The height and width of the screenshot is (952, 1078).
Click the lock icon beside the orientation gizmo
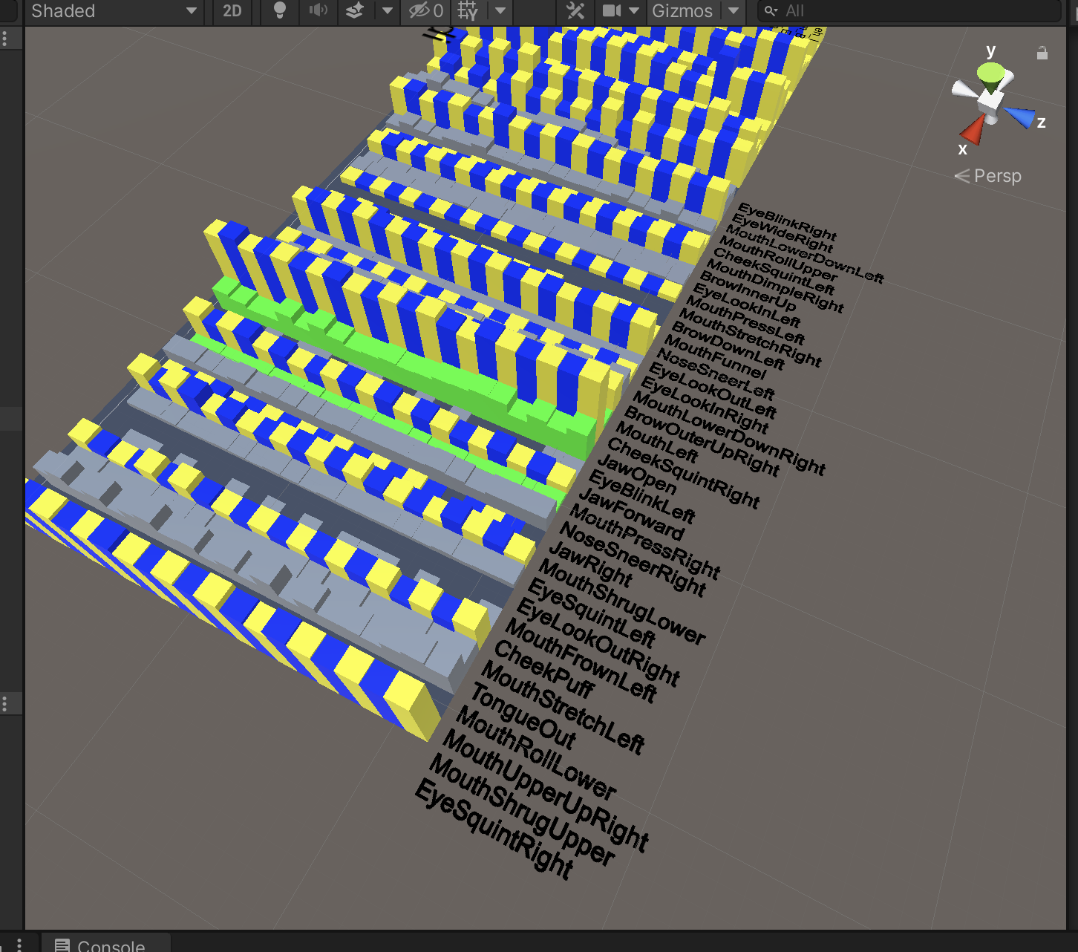(x=1042, y=53)
